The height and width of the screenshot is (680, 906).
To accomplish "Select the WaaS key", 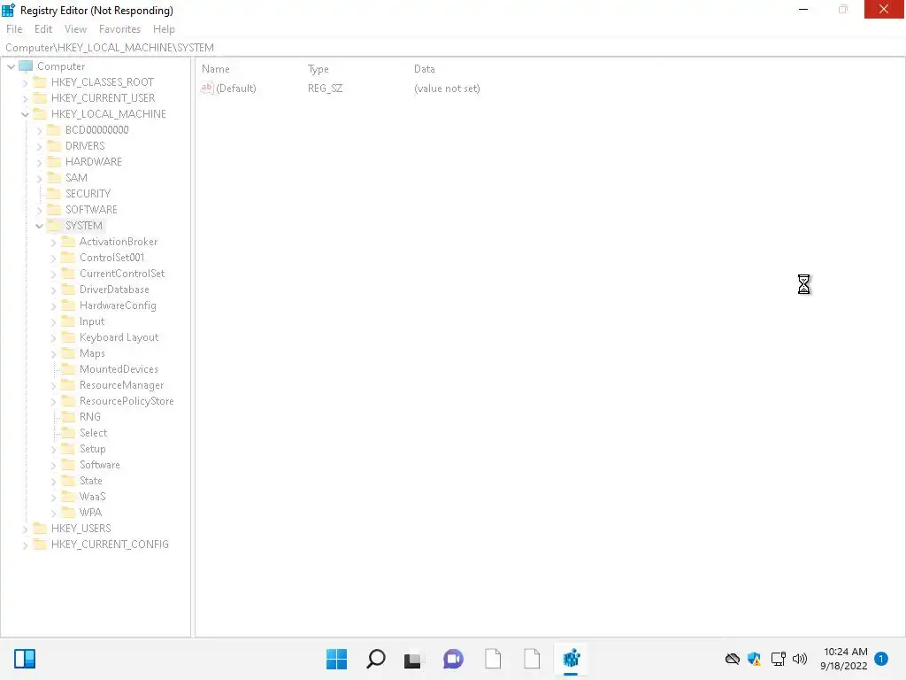I will 92,497.
